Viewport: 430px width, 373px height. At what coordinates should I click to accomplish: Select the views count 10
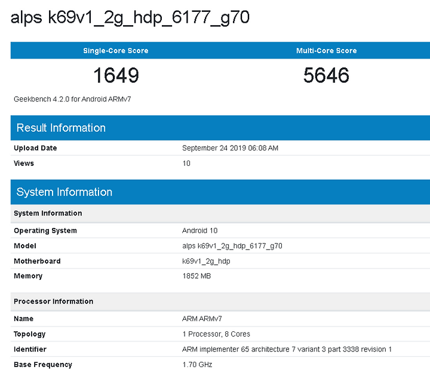pos(186,164)
